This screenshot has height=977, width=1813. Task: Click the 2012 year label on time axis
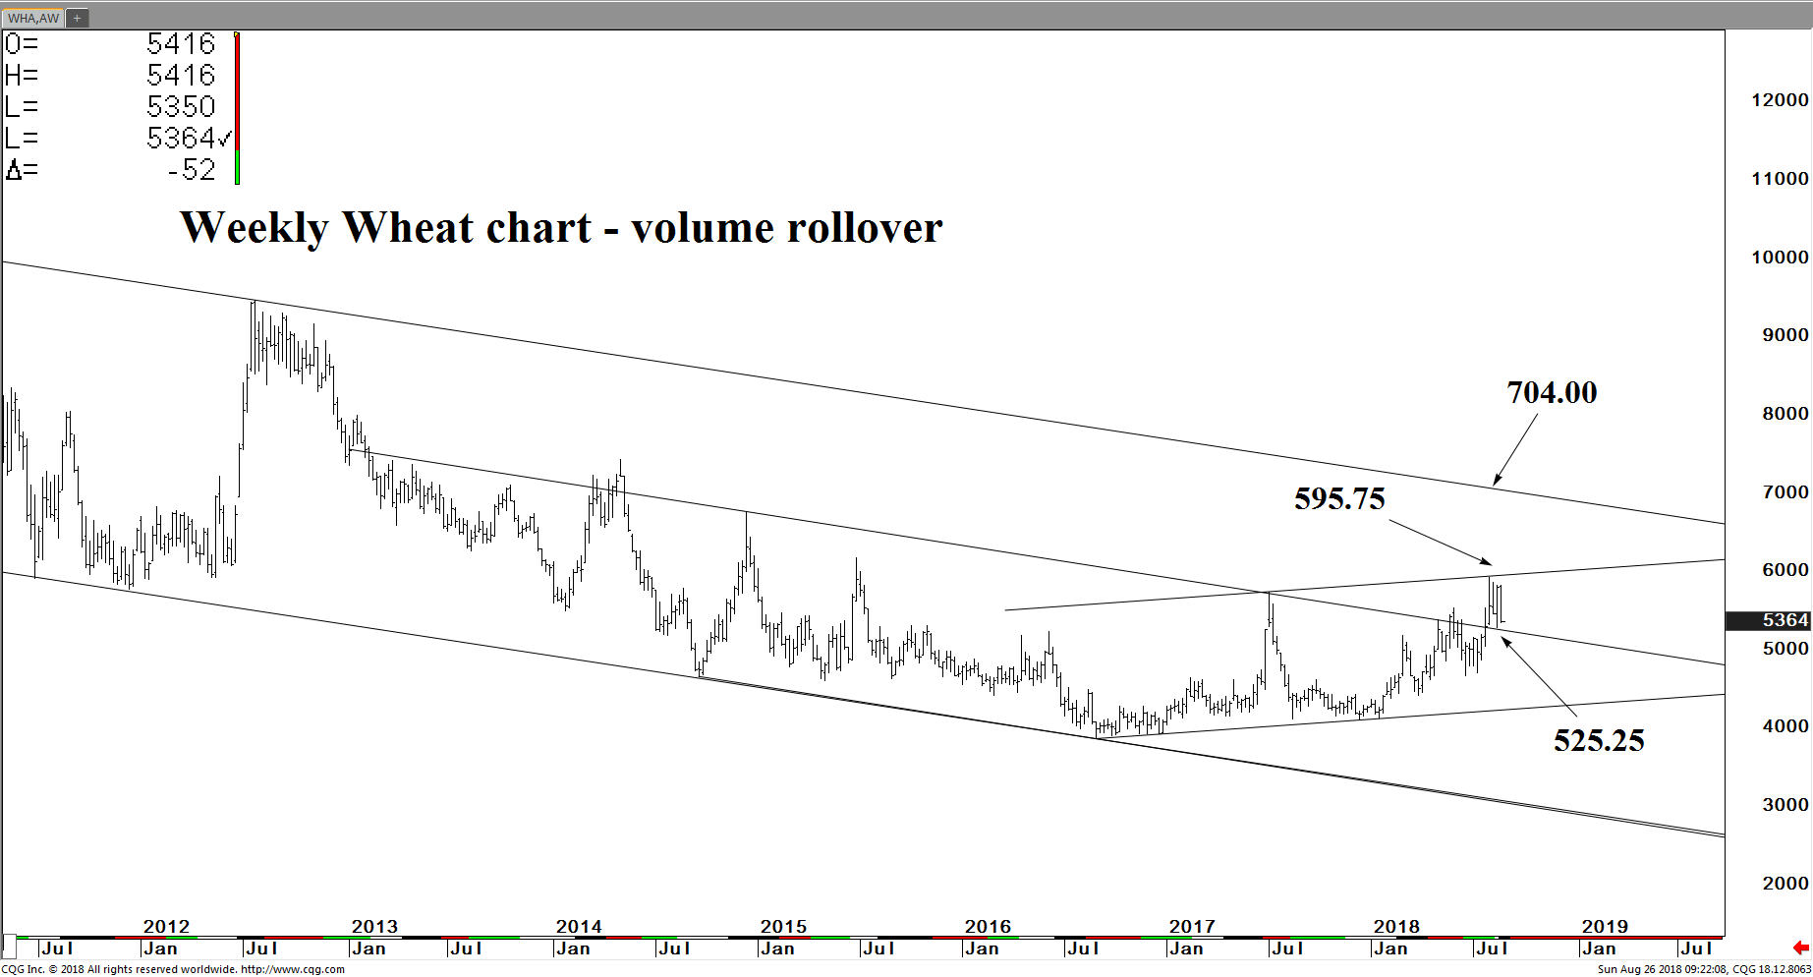[166, 927]
